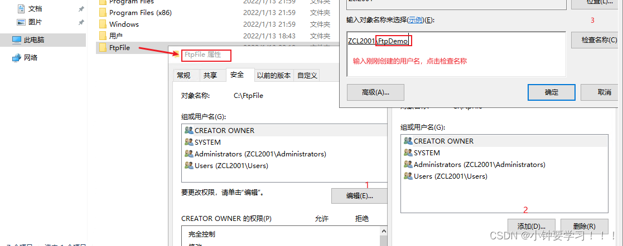This screenshot has width=623, height=246.
Task: Click the 此电脑 computer icon in sidebar
Action: [x=16, y=40]
